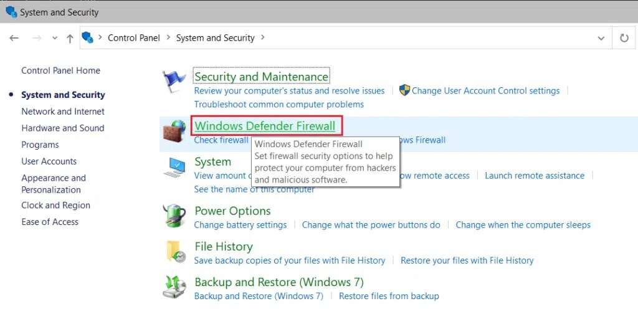
Task: Click the Backup and Restore icon
Action: click(x=174, y=287)
